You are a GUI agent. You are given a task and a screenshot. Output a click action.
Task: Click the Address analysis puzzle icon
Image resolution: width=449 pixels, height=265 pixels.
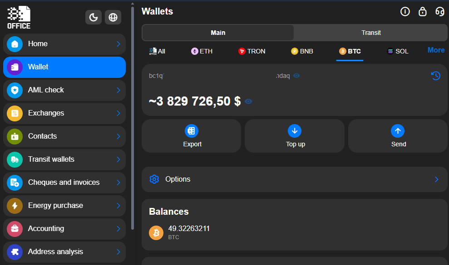click(x=15, y=252)
